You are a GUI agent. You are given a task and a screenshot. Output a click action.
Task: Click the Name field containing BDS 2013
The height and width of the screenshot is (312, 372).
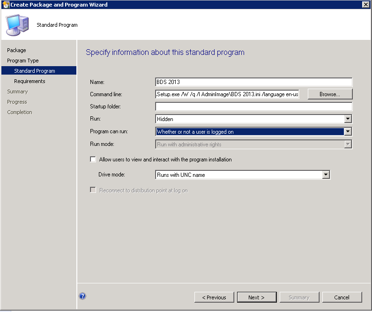[253, 82]
